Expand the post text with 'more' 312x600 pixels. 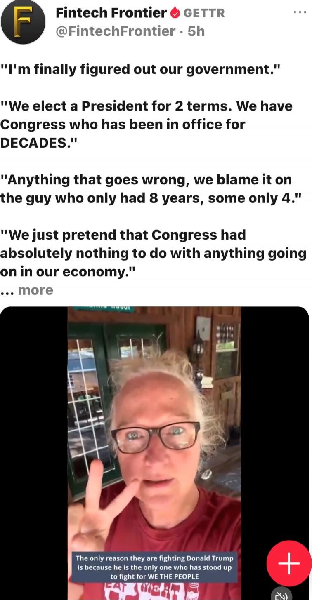point(35,290)
